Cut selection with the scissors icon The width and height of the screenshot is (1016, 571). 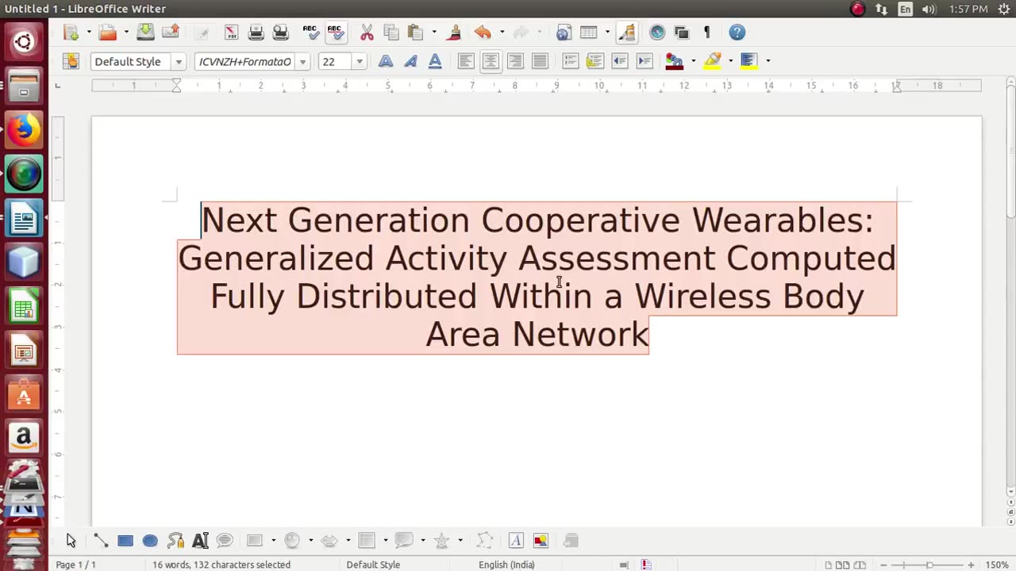367,33
